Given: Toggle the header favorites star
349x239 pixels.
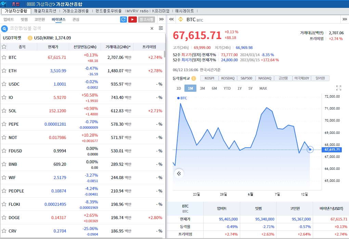Looking at the screenshot, I should click(x=4, y=47).
